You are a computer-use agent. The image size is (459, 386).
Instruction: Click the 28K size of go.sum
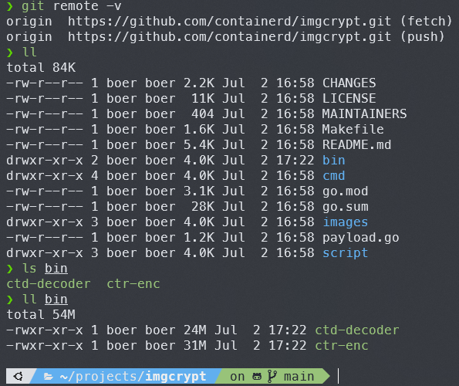point(203,207)
